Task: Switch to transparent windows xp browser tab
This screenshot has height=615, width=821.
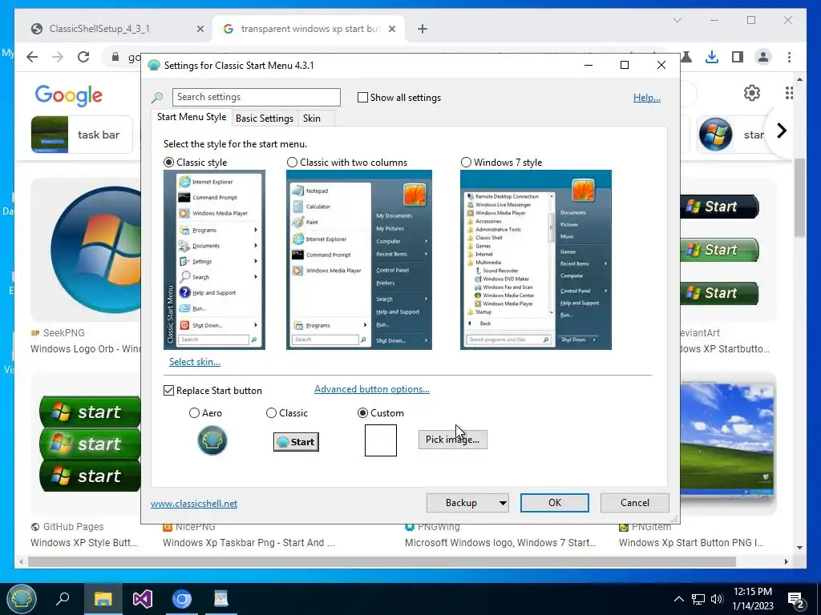Action: (309, 29)
